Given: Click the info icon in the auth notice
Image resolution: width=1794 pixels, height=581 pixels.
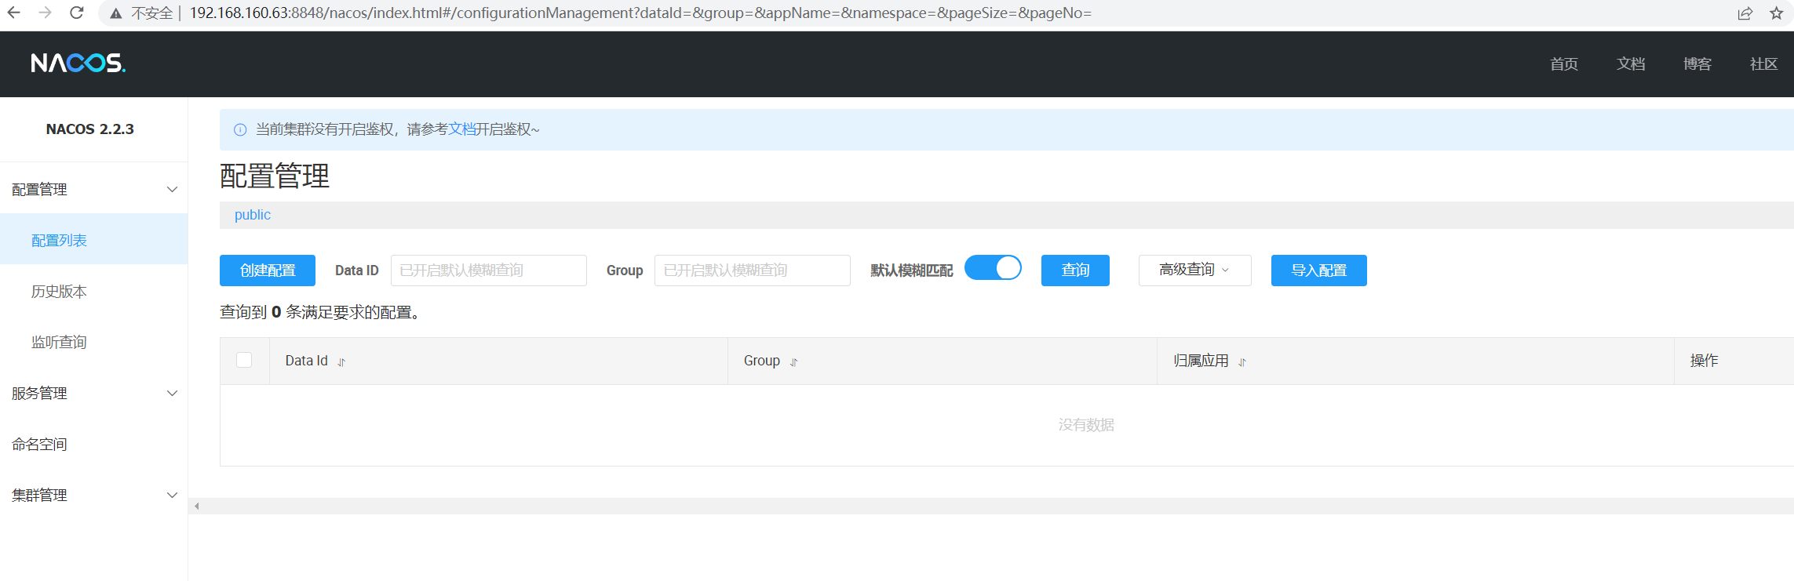Looking at the screenshot, I should click(240, 130).
